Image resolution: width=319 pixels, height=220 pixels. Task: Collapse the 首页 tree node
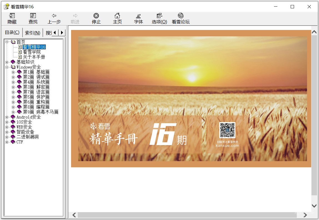coord(7,42)
